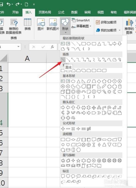Screen dimensions: 136x188
Task: Switch to the 公式 tab
Action: 61,12
